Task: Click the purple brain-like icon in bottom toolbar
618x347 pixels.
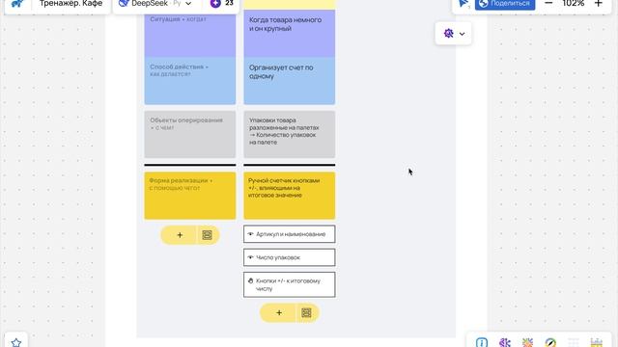Action: click(505, 342)
